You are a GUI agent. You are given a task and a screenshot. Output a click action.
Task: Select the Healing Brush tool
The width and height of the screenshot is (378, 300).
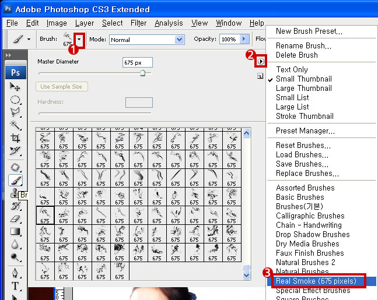15,167
